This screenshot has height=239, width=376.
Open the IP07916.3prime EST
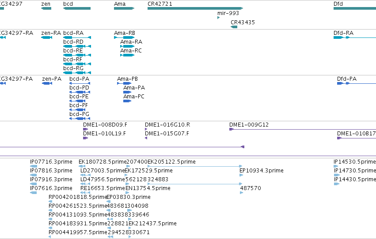tap(33, 184)
